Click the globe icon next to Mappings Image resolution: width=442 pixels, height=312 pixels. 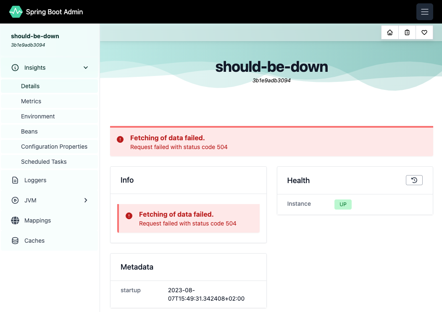(15, 220)
